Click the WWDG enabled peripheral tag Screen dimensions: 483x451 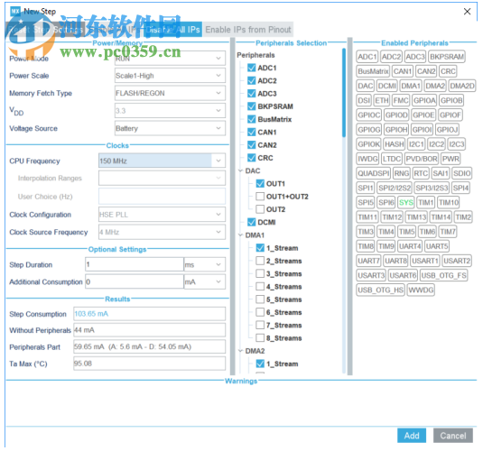421,290
